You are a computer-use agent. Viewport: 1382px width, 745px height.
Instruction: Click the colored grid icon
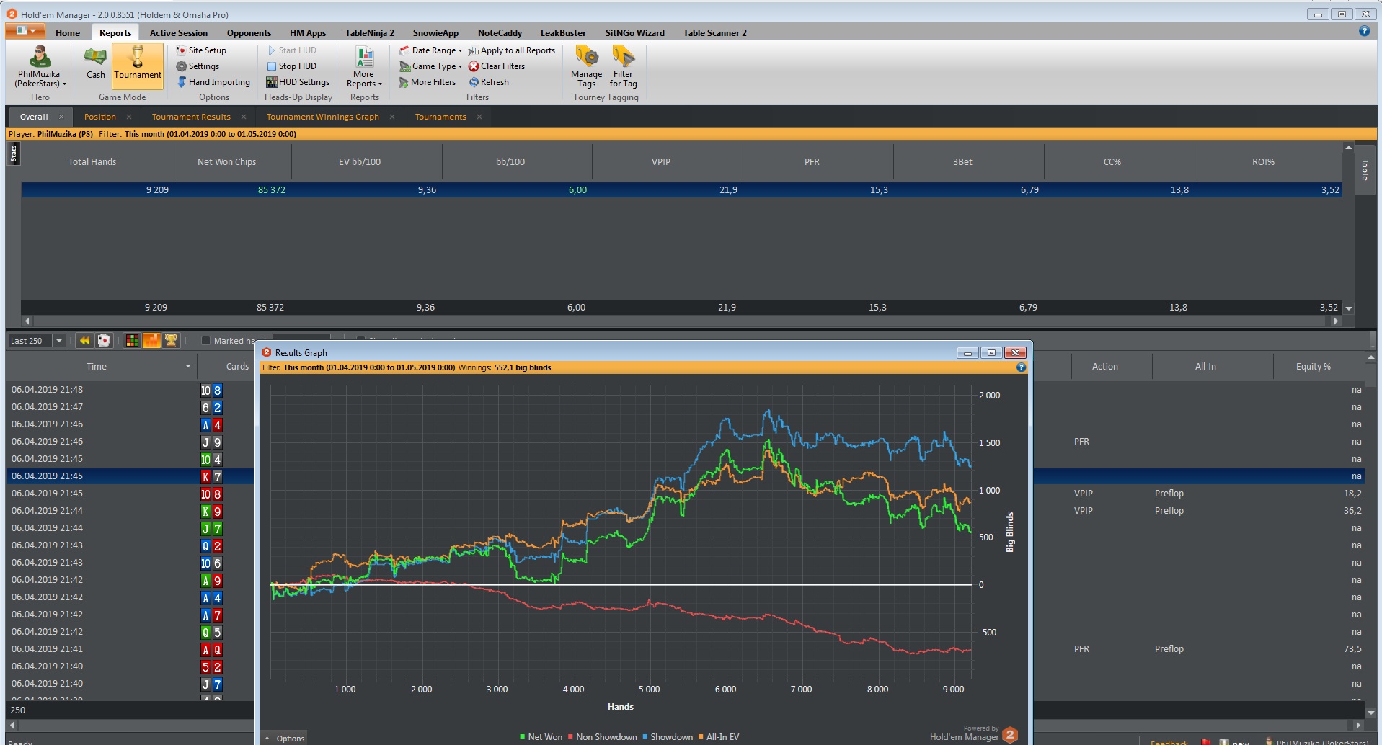132,341
